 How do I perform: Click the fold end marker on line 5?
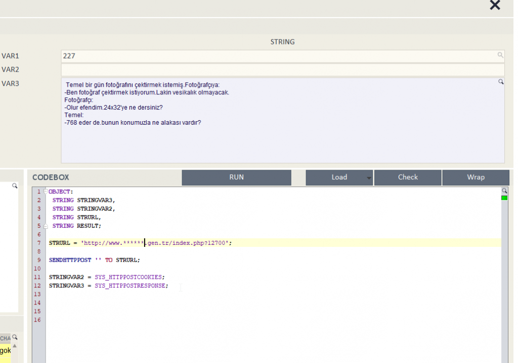[x=46, y=226]
